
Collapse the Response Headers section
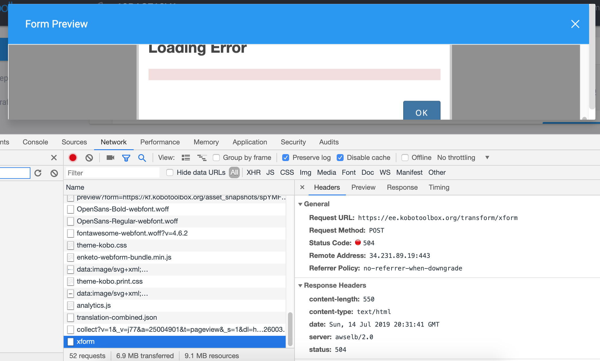(300, 285)
